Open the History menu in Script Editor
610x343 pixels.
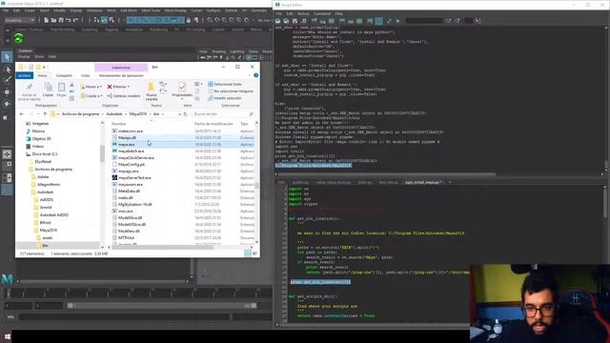[303, 13]
